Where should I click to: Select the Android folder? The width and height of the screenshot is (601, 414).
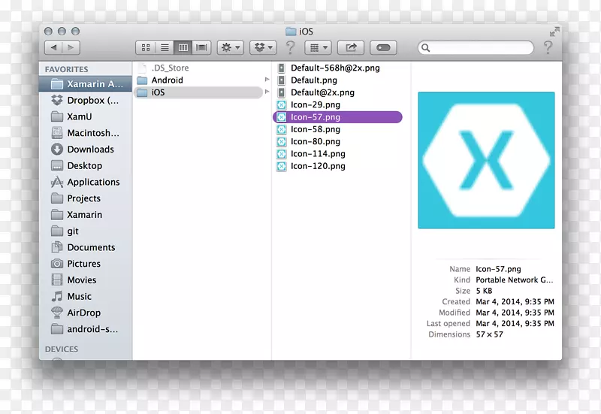(198, 80)
